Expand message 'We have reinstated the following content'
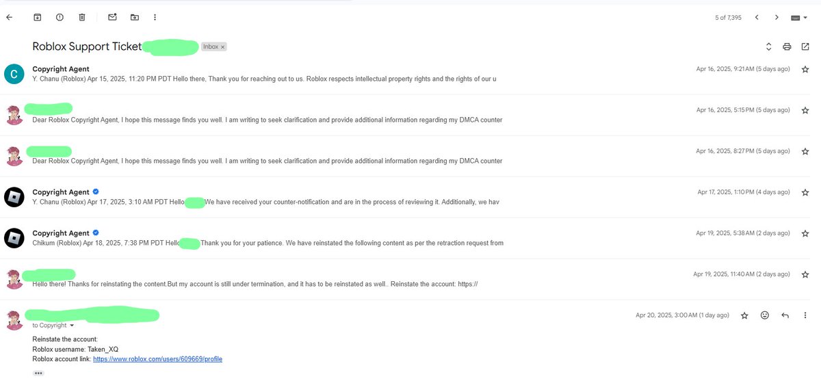821x379 pixels. (268, 243)
